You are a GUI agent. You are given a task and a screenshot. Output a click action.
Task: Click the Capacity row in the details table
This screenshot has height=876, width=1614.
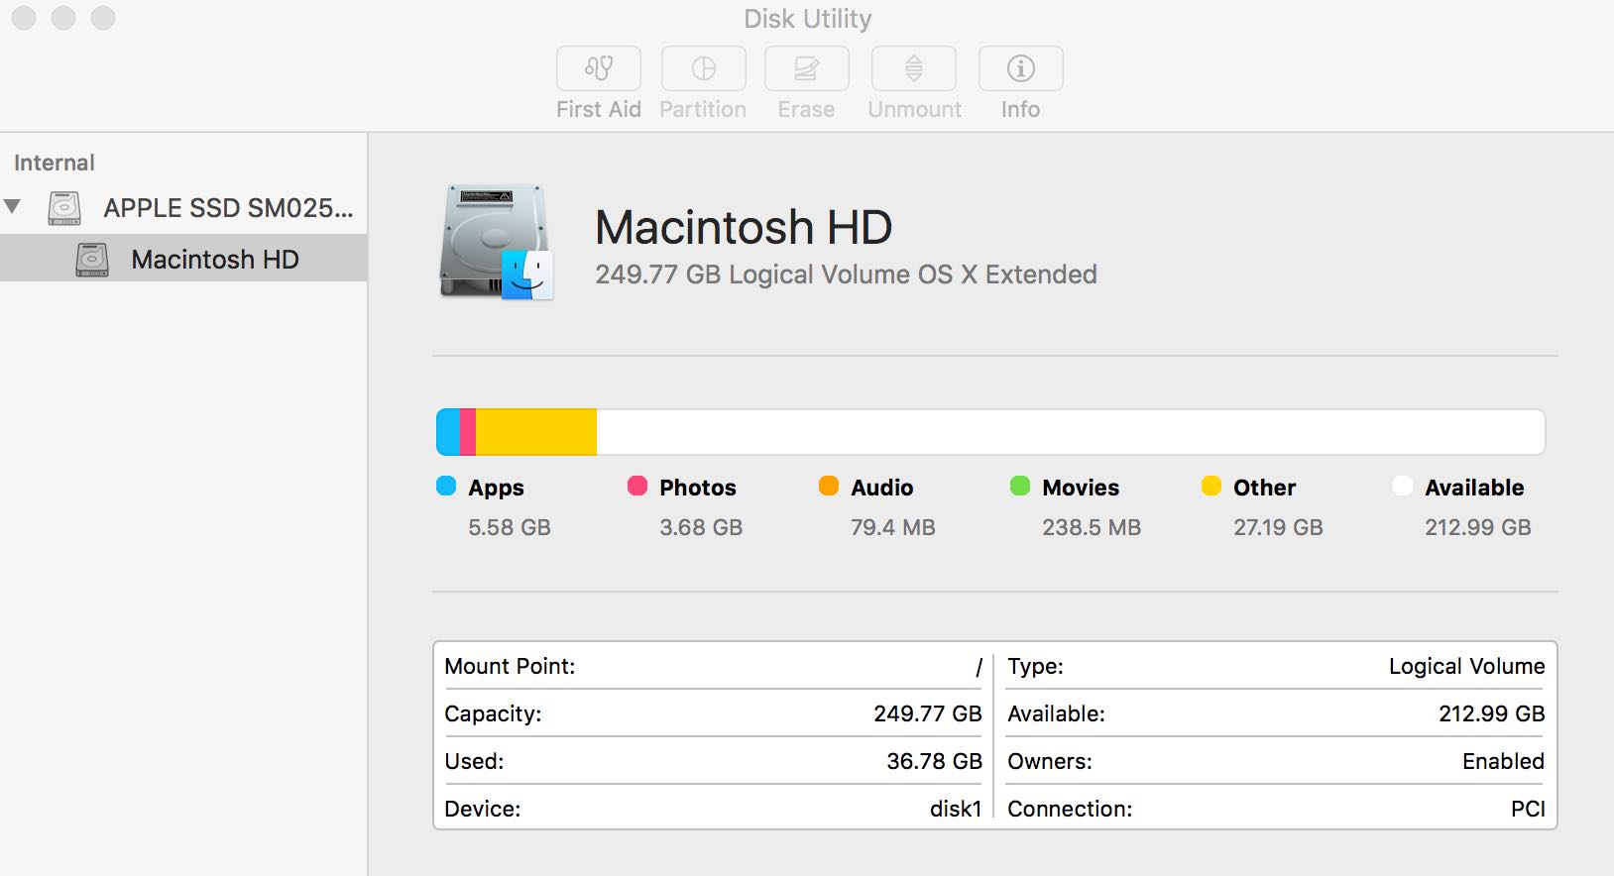(712, 713)
